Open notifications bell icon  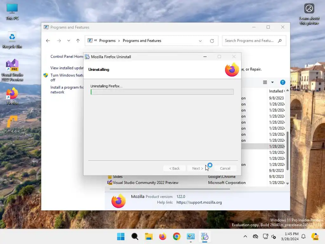(303, 236)
